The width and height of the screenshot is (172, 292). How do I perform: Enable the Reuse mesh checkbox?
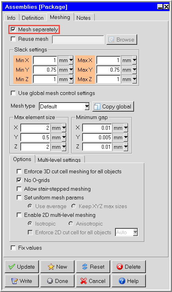(13, 39)
